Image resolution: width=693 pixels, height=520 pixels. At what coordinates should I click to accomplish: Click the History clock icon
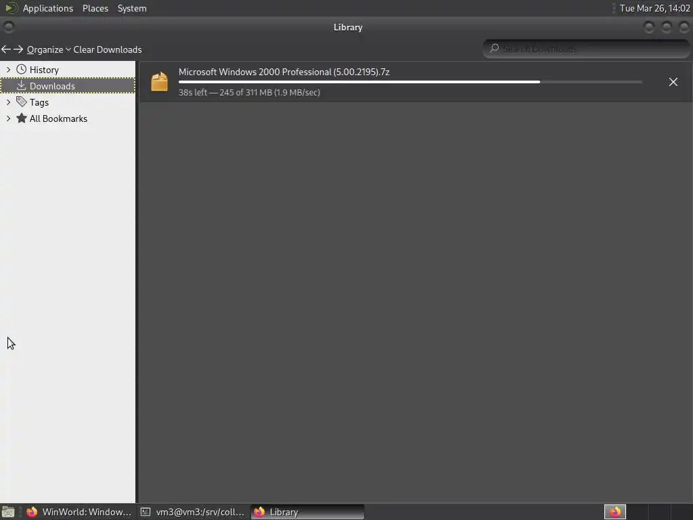point(21,70)
